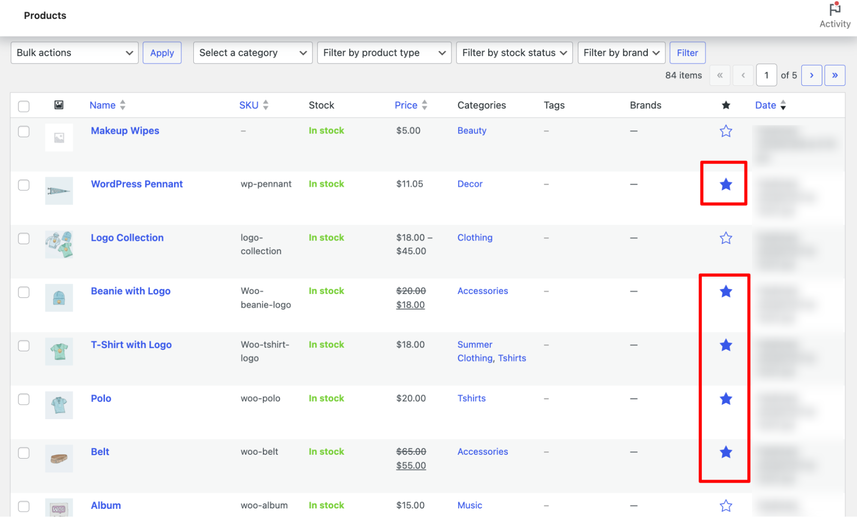Click the wp-pennant SKU text
The image size is (857, 517).
coord(266,184)
